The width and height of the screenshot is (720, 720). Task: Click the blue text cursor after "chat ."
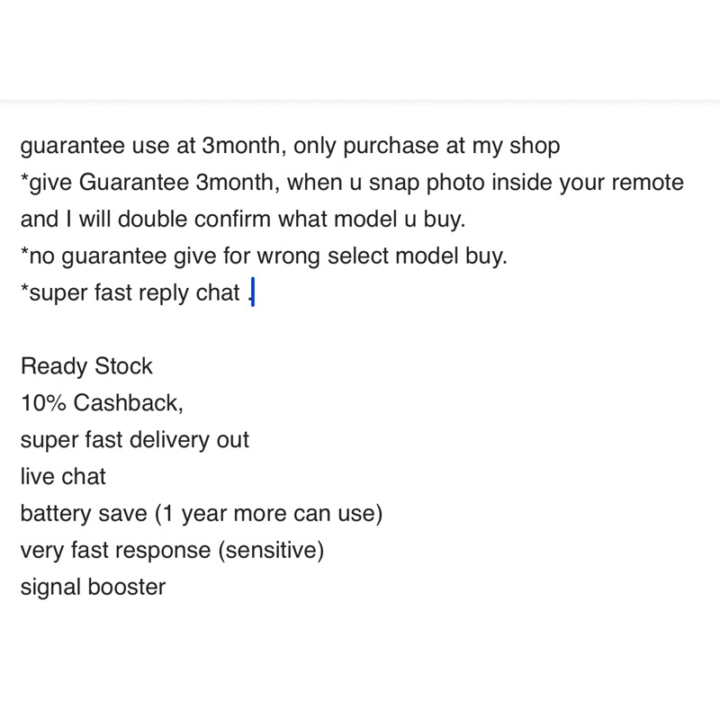253,292
